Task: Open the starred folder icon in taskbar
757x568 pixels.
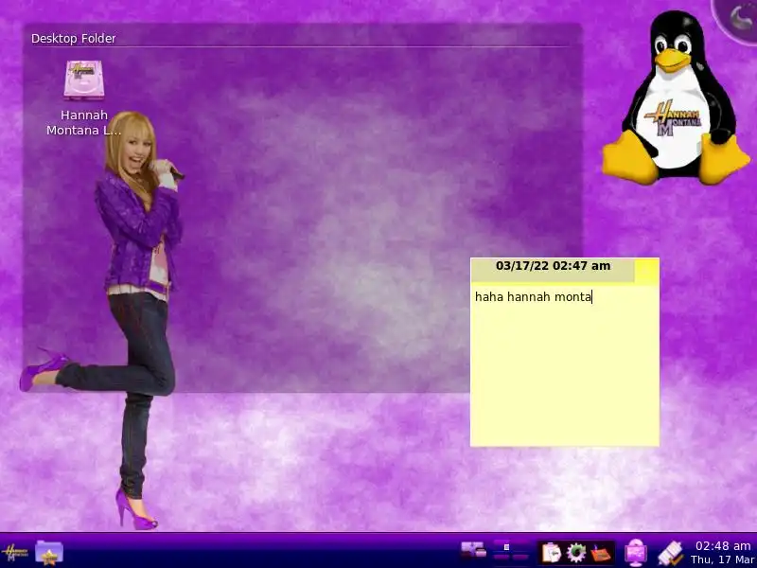Action: pyautogui.click(x=49, y=553)
